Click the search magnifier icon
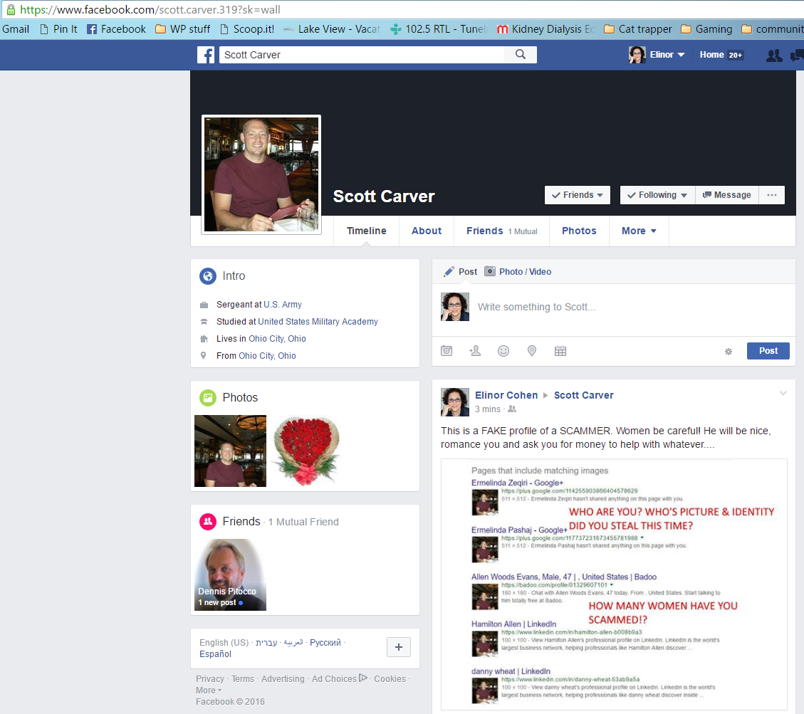This screenshot has height=714, width=804. point(521,54)
